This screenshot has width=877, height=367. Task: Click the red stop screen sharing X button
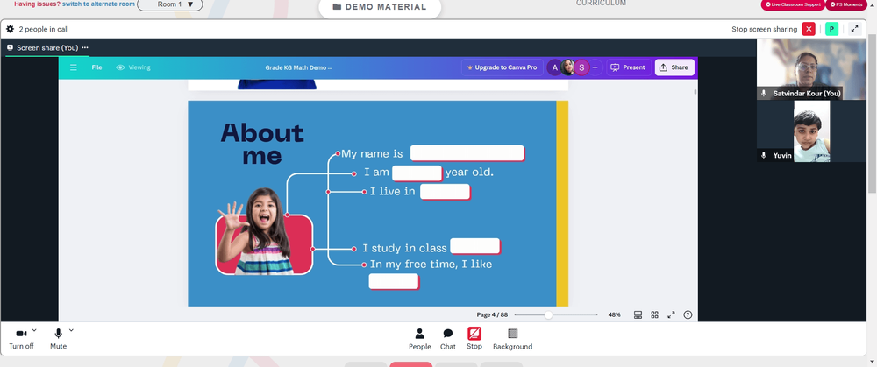coord(809,29)
